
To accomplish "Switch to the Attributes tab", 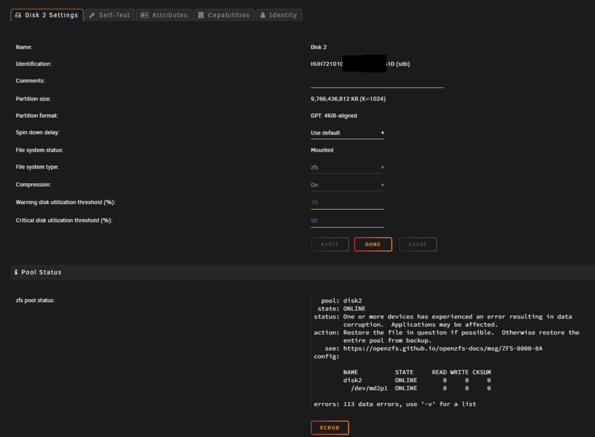I will [x=164, y=15].
